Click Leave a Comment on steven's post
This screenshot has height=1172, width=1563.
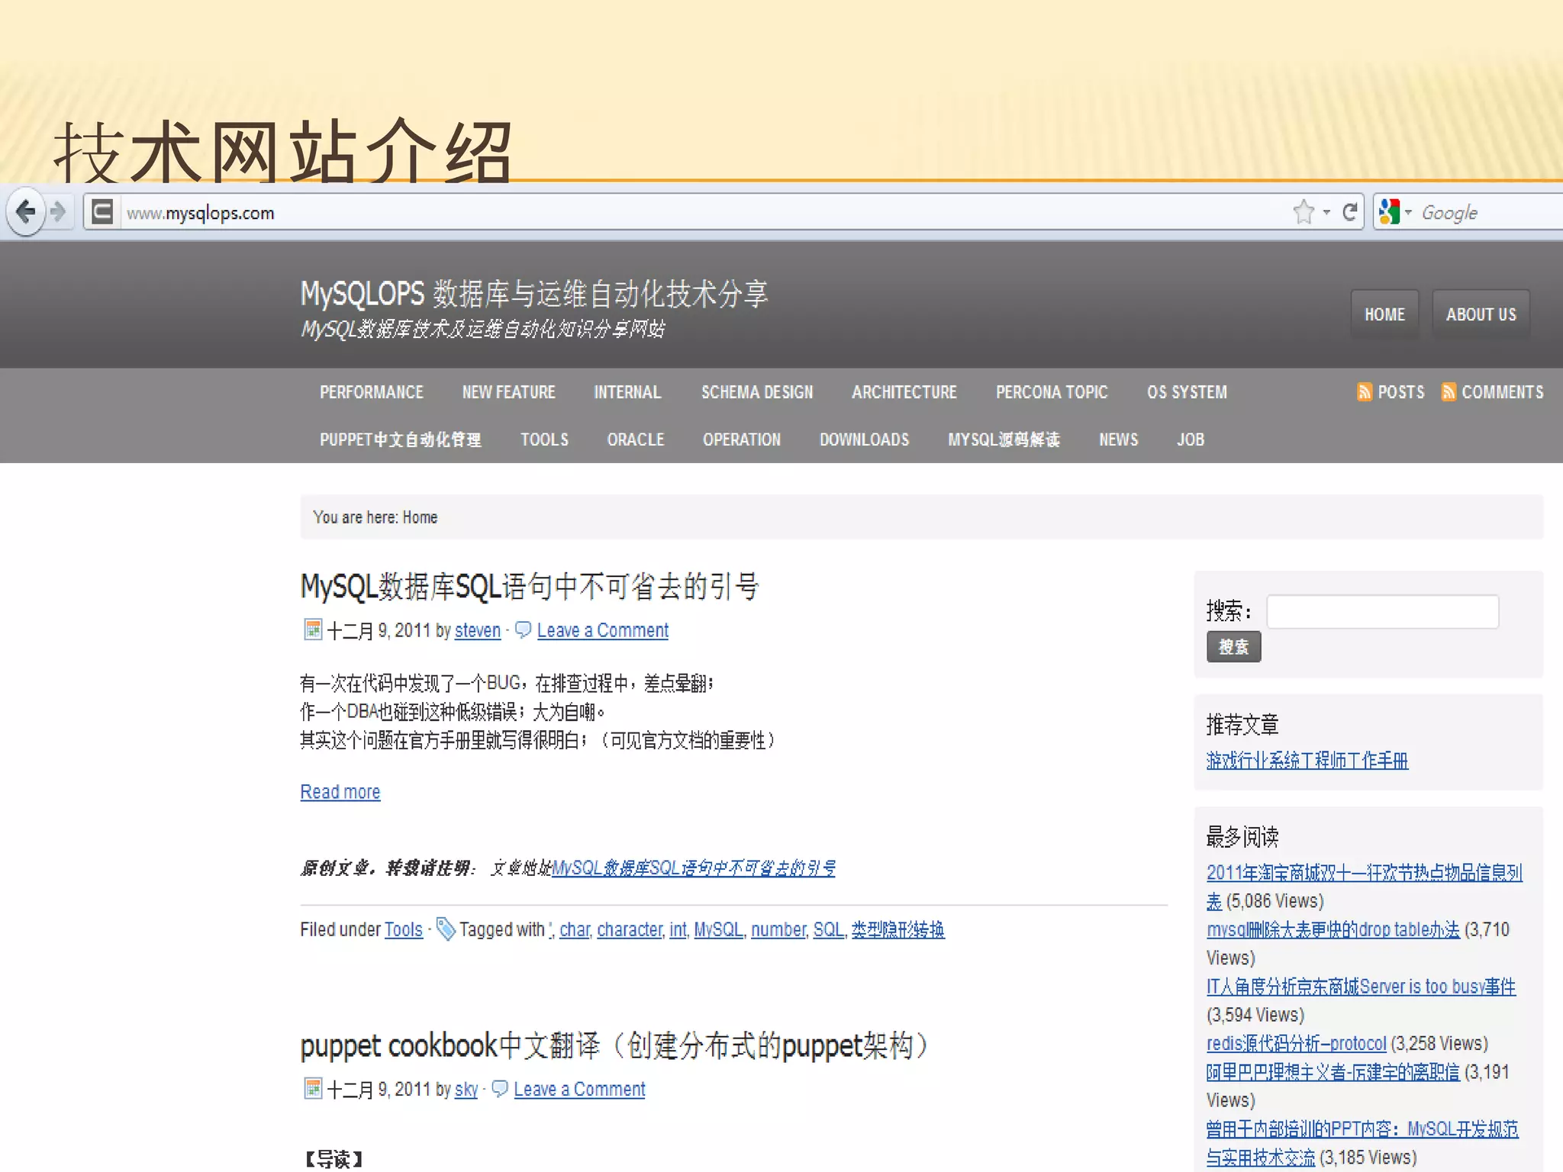click(603, 630)
